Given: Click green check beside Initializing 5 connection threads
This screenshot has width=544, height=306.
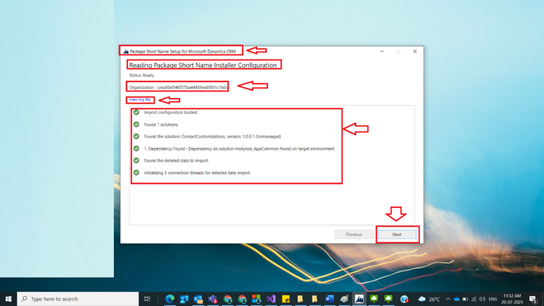Looking at the screenshot, I should click(x=136, y=172).
